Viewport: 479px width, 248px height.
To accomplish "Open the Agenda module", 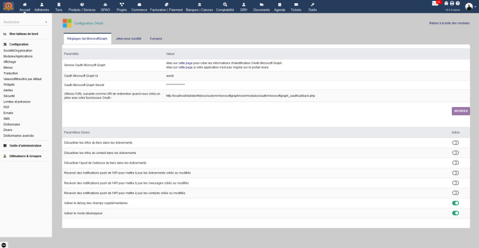I will (x=280, y=7).
